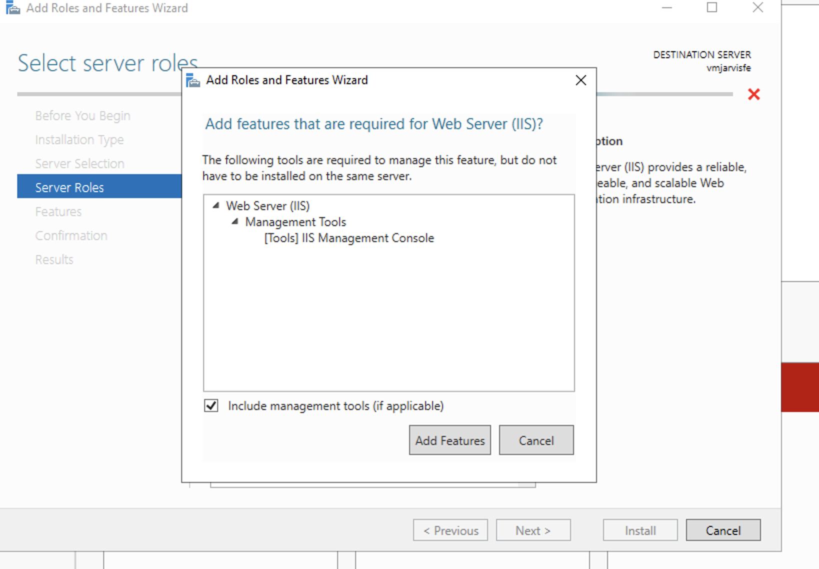Viewport: 819px width, 569px height.
Task: Close the main wizard window
Action: click(x=758, y=7)
